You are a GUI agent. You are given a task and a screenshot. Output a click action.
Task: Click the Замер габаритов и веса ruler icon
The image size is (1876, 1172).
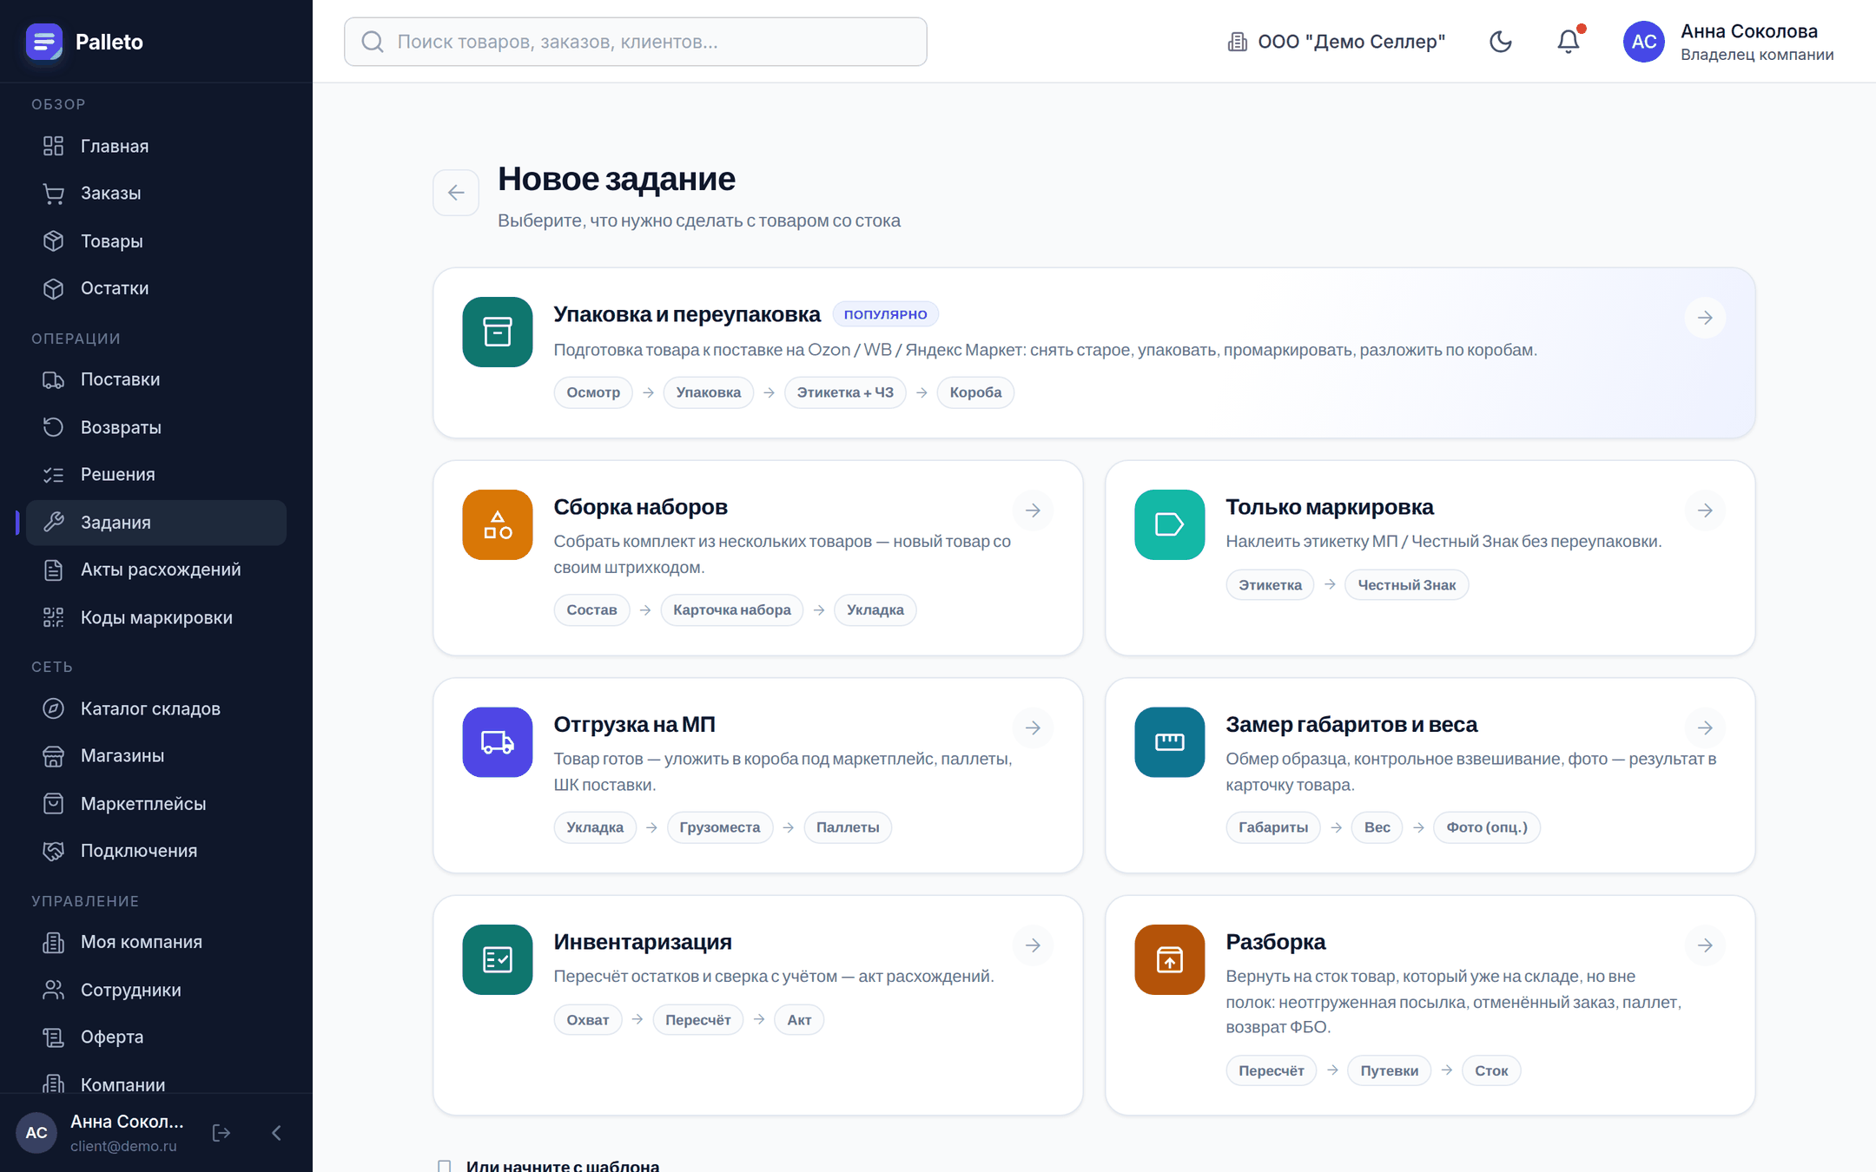(x=1170, y=742)
